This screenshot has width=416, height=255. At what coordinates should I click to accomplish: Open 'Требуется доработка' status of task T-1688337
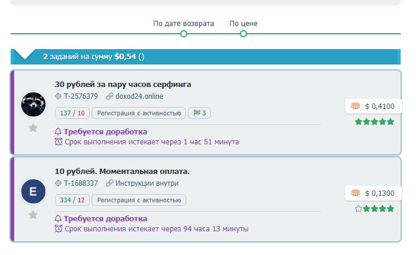click(x=105, y=218)
